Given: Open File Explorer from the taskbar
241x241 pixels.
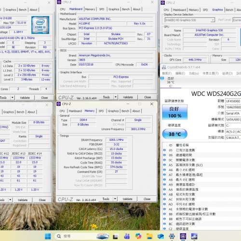Looking at the screenshot, I should (149, 236).
